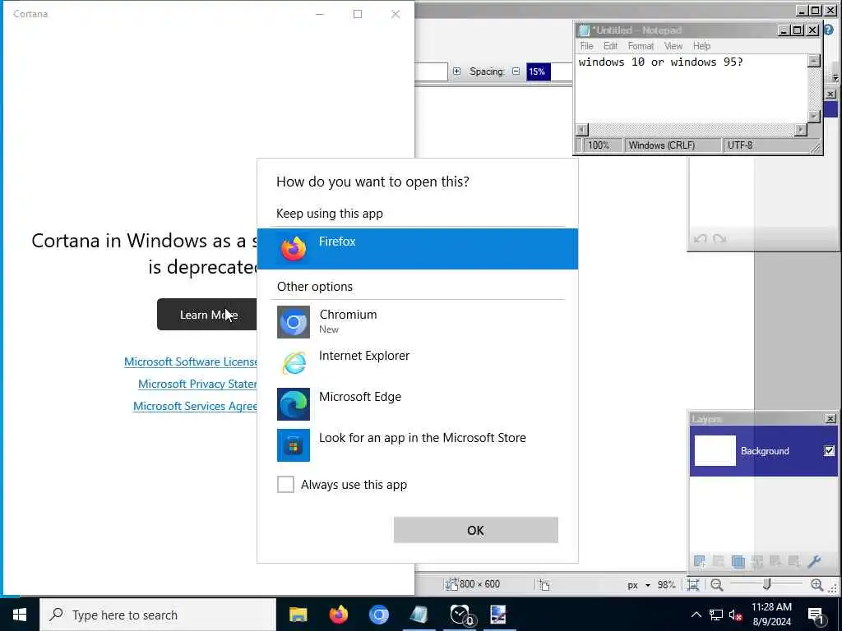Screen dimensions: 842x631
Task: Click the redo arrow in the history panel
Action: pyautogui.click(x=719, y=239)
